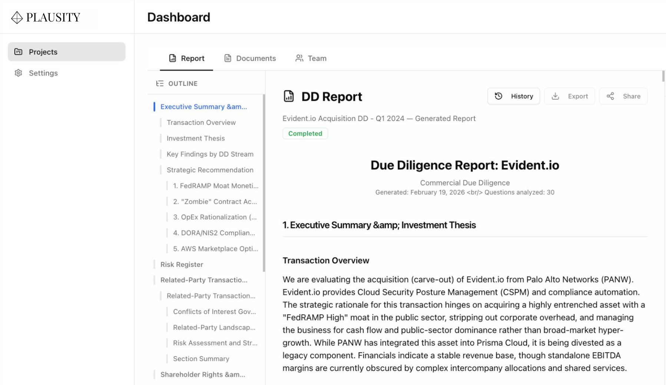Switch to the Documents tab
The image size is (666, 385).
point(250,58)
